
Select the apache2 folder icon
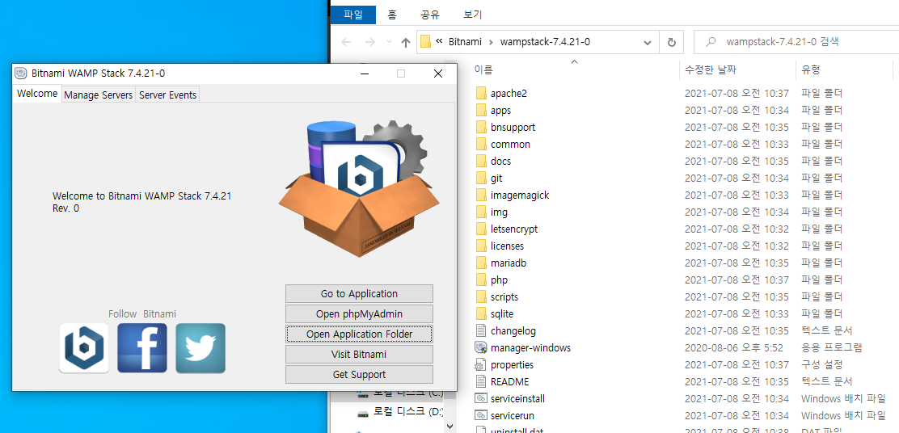[x=481, y=94]
